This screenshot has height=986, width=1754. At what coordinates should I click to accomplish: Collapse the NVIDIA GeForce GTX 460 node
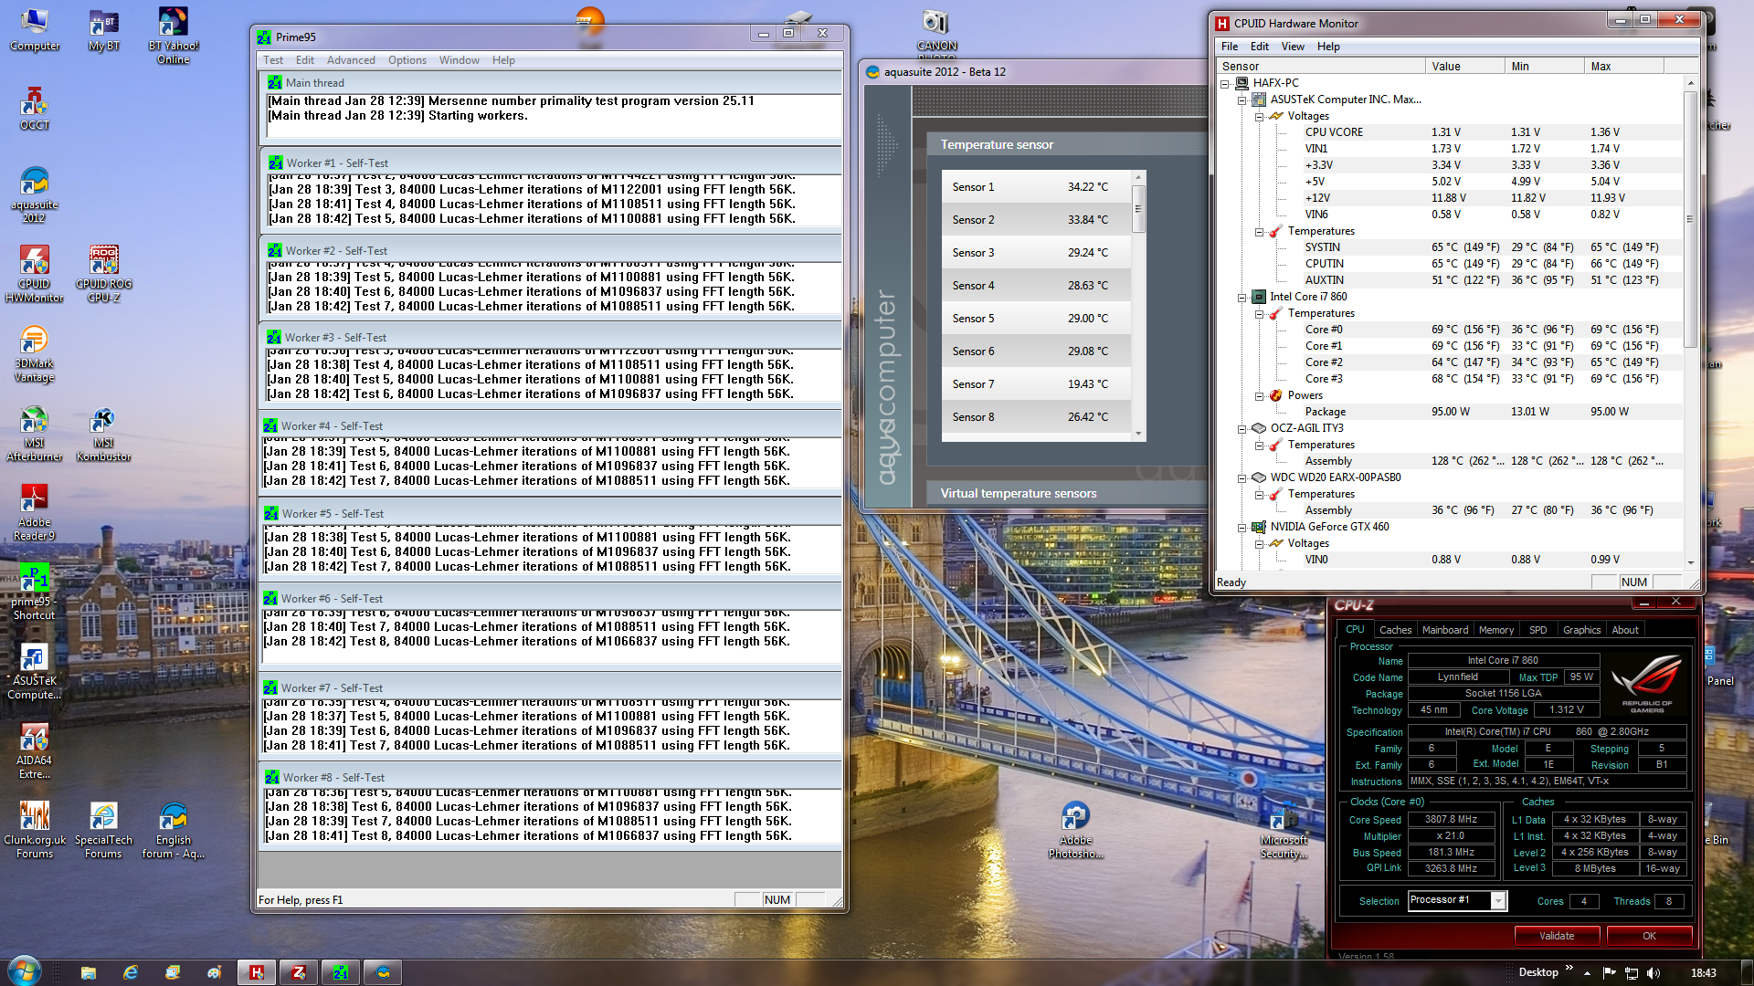click(1242, 527)
